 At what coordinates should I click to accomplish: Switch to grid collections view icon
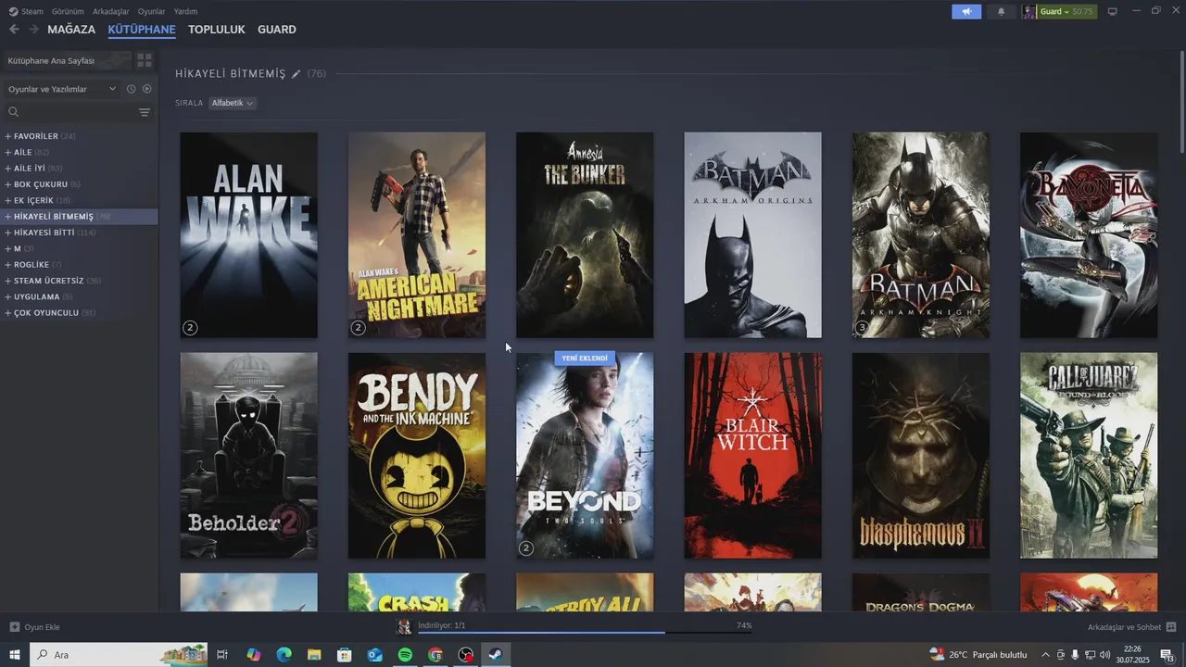[145, 60]
